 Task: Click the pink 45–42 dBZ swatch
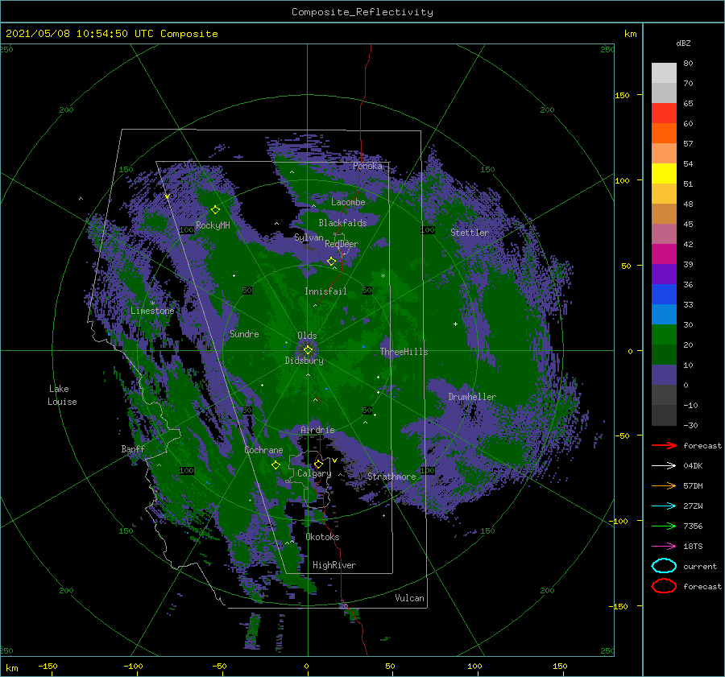point(664,234)
